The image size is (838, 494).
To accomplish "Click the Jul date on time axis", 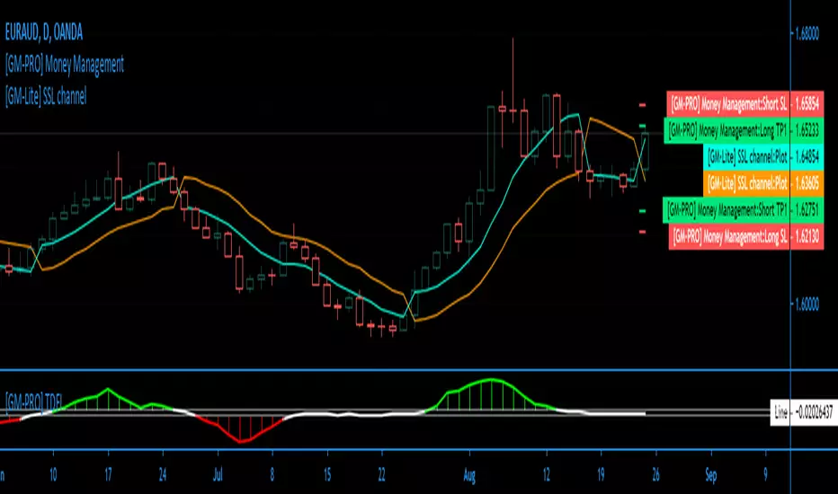I will pos(218,475).
